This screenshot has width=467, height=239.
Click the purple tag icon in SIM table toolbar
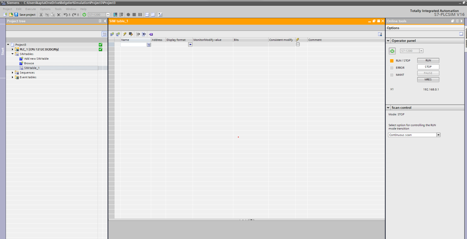coord(151,34)
